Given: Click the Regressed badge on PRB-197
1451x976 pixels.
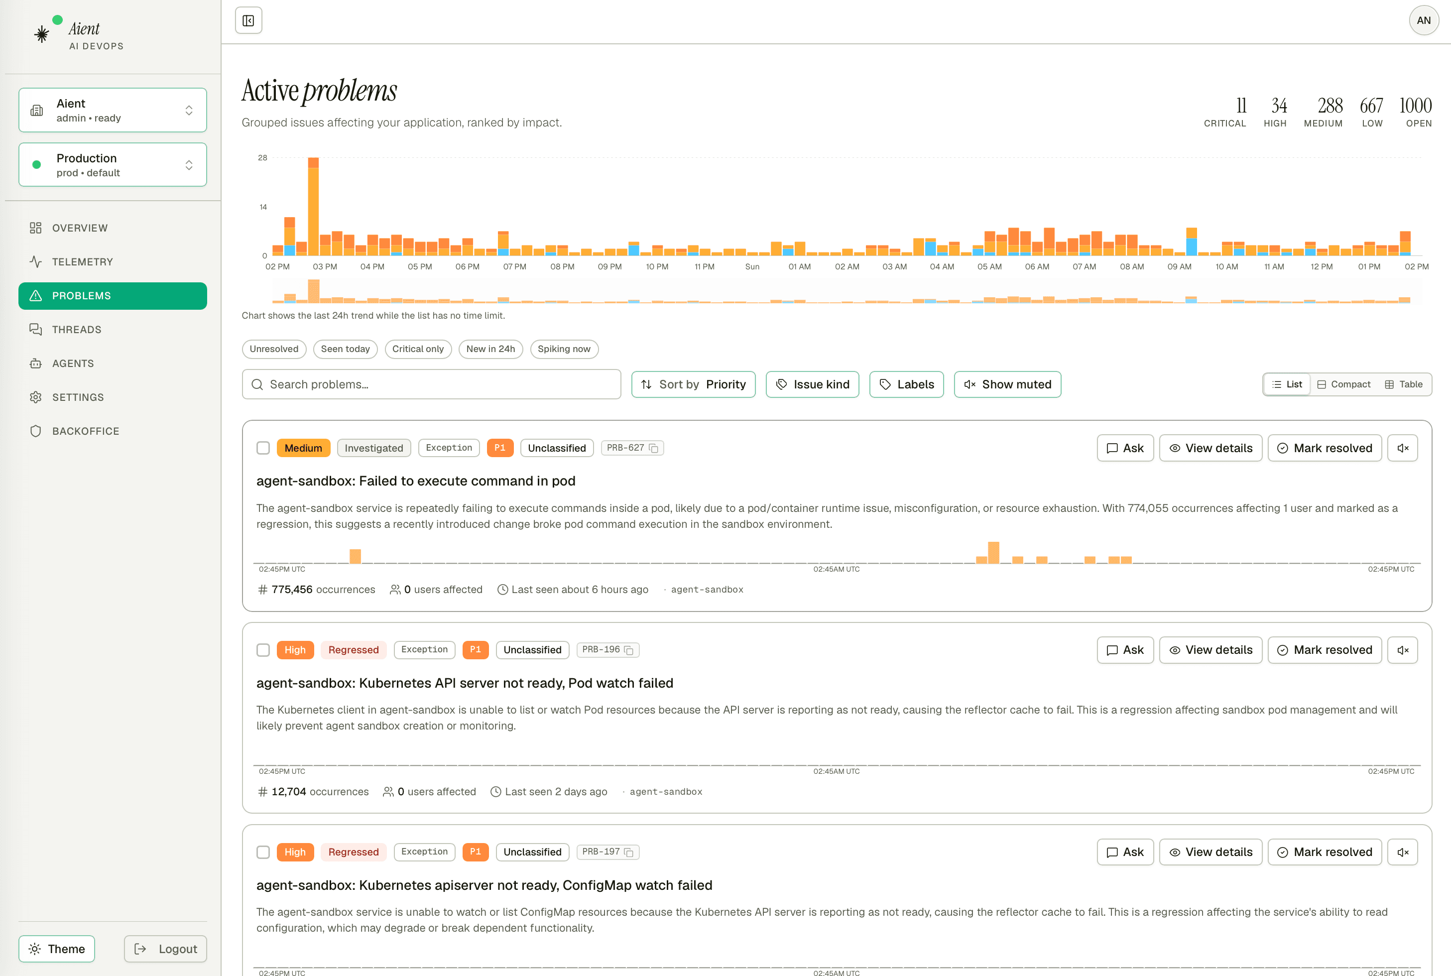Looking at the screenshot, I should point(354,852).
